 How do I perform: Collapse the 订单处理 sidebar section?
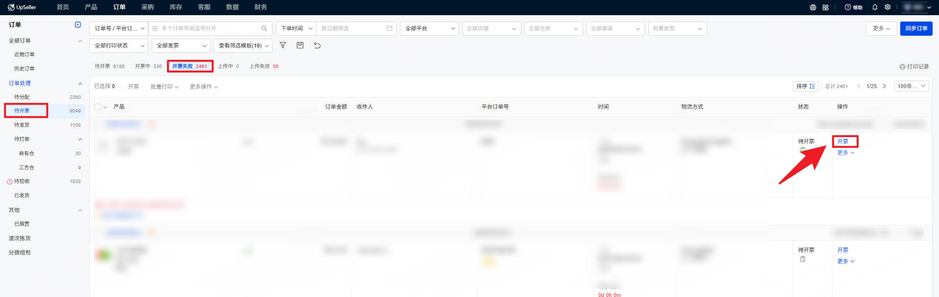point(80,83)
